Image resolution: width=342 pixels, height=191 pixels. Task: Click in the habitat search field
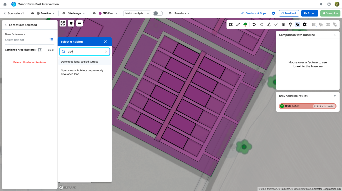tap(85, 52)
